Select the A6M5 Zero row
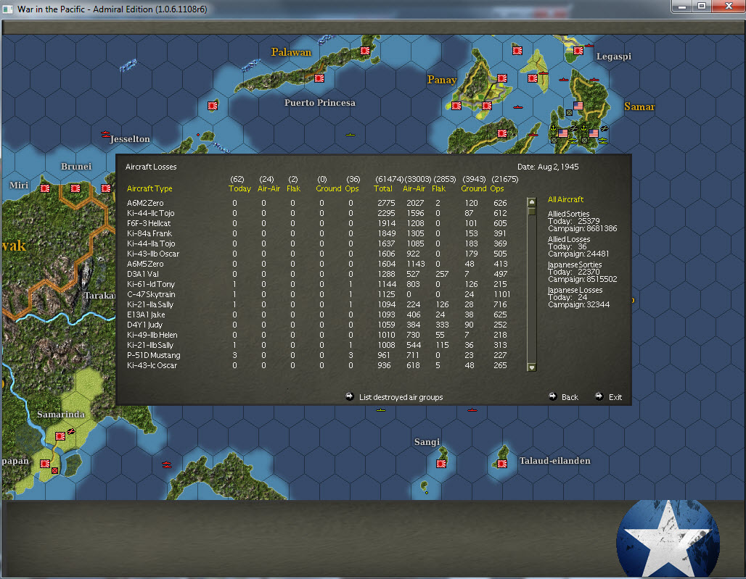The width and height of the screenshot is (746, 579). pos(319,264)
